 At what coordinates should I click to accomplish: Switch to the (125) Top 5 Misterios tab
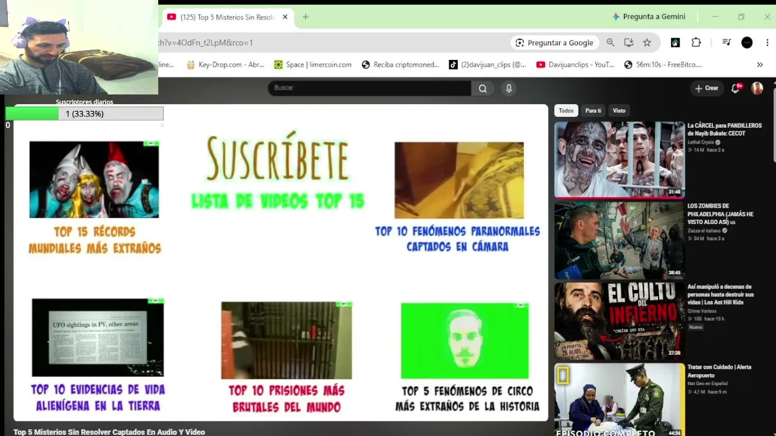[x=227, y=17]
